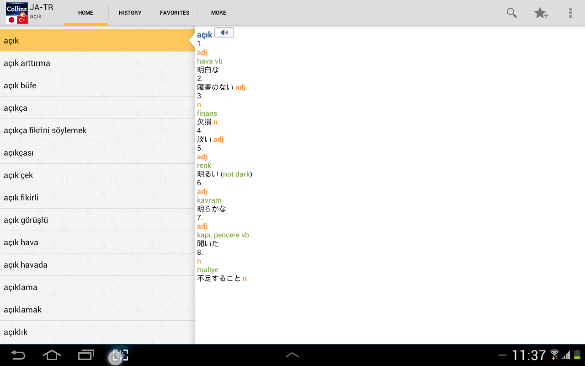Return home with the home icon
Viewport: 585px width, 366px height.
(x=52, y=355)
